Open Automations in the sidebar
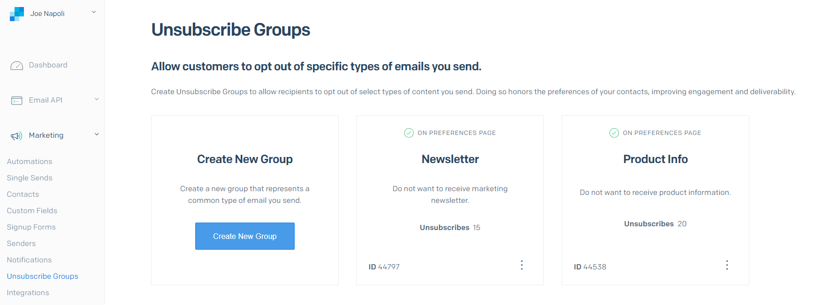The height and width of the screenshot is (305, 839). coord(30,162)
